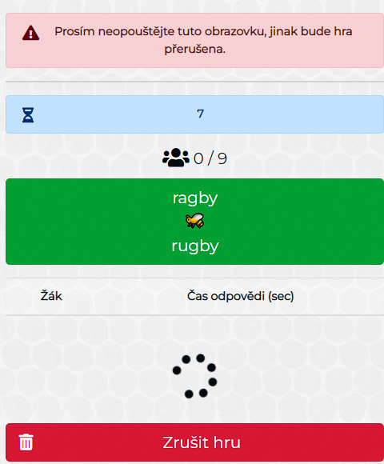
Task: Click the Žák column header
Action: [x=51, y=296]
